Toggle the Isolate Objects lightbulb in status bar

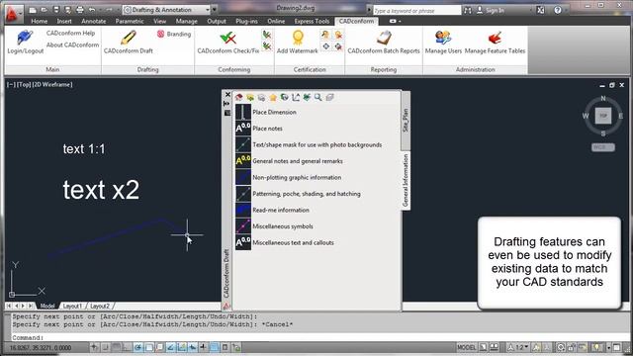click(596, 347)
